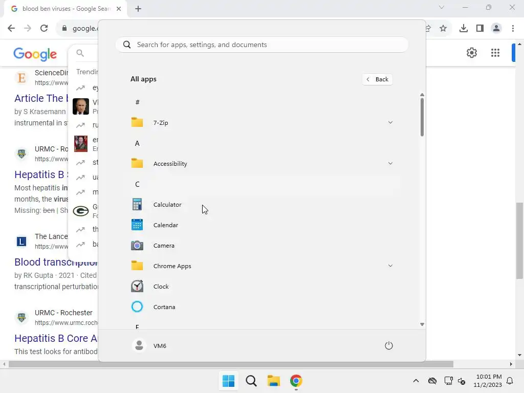Show hidden system tray icons

pyautogui.click(x=416, y=381)
